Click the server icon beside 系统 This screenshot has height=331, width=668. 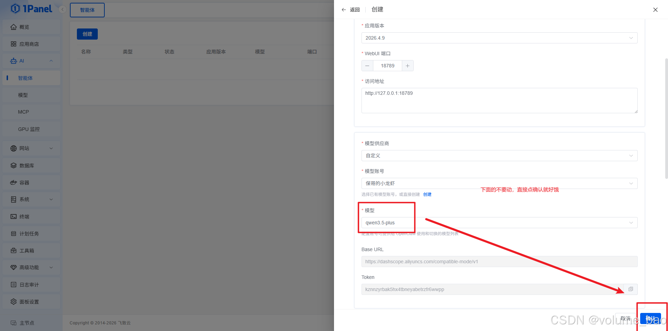point(14,199)
